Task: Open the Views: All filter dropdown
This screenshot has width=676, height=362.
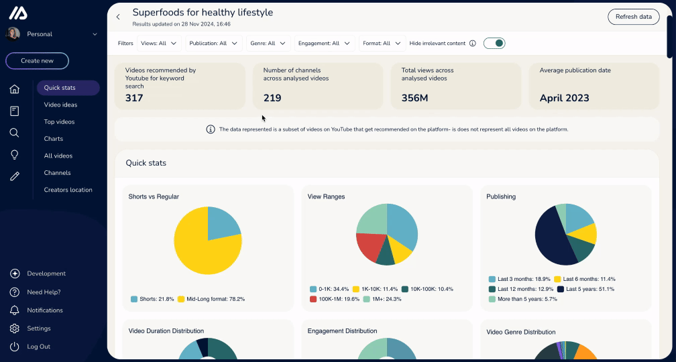Action: (x=159, y=43)
